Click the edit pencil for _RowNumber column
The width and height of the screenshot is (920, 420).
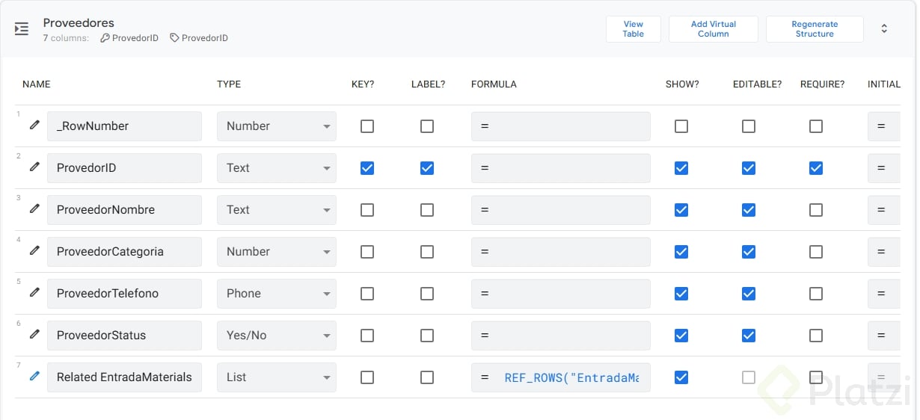click(34, 126)
